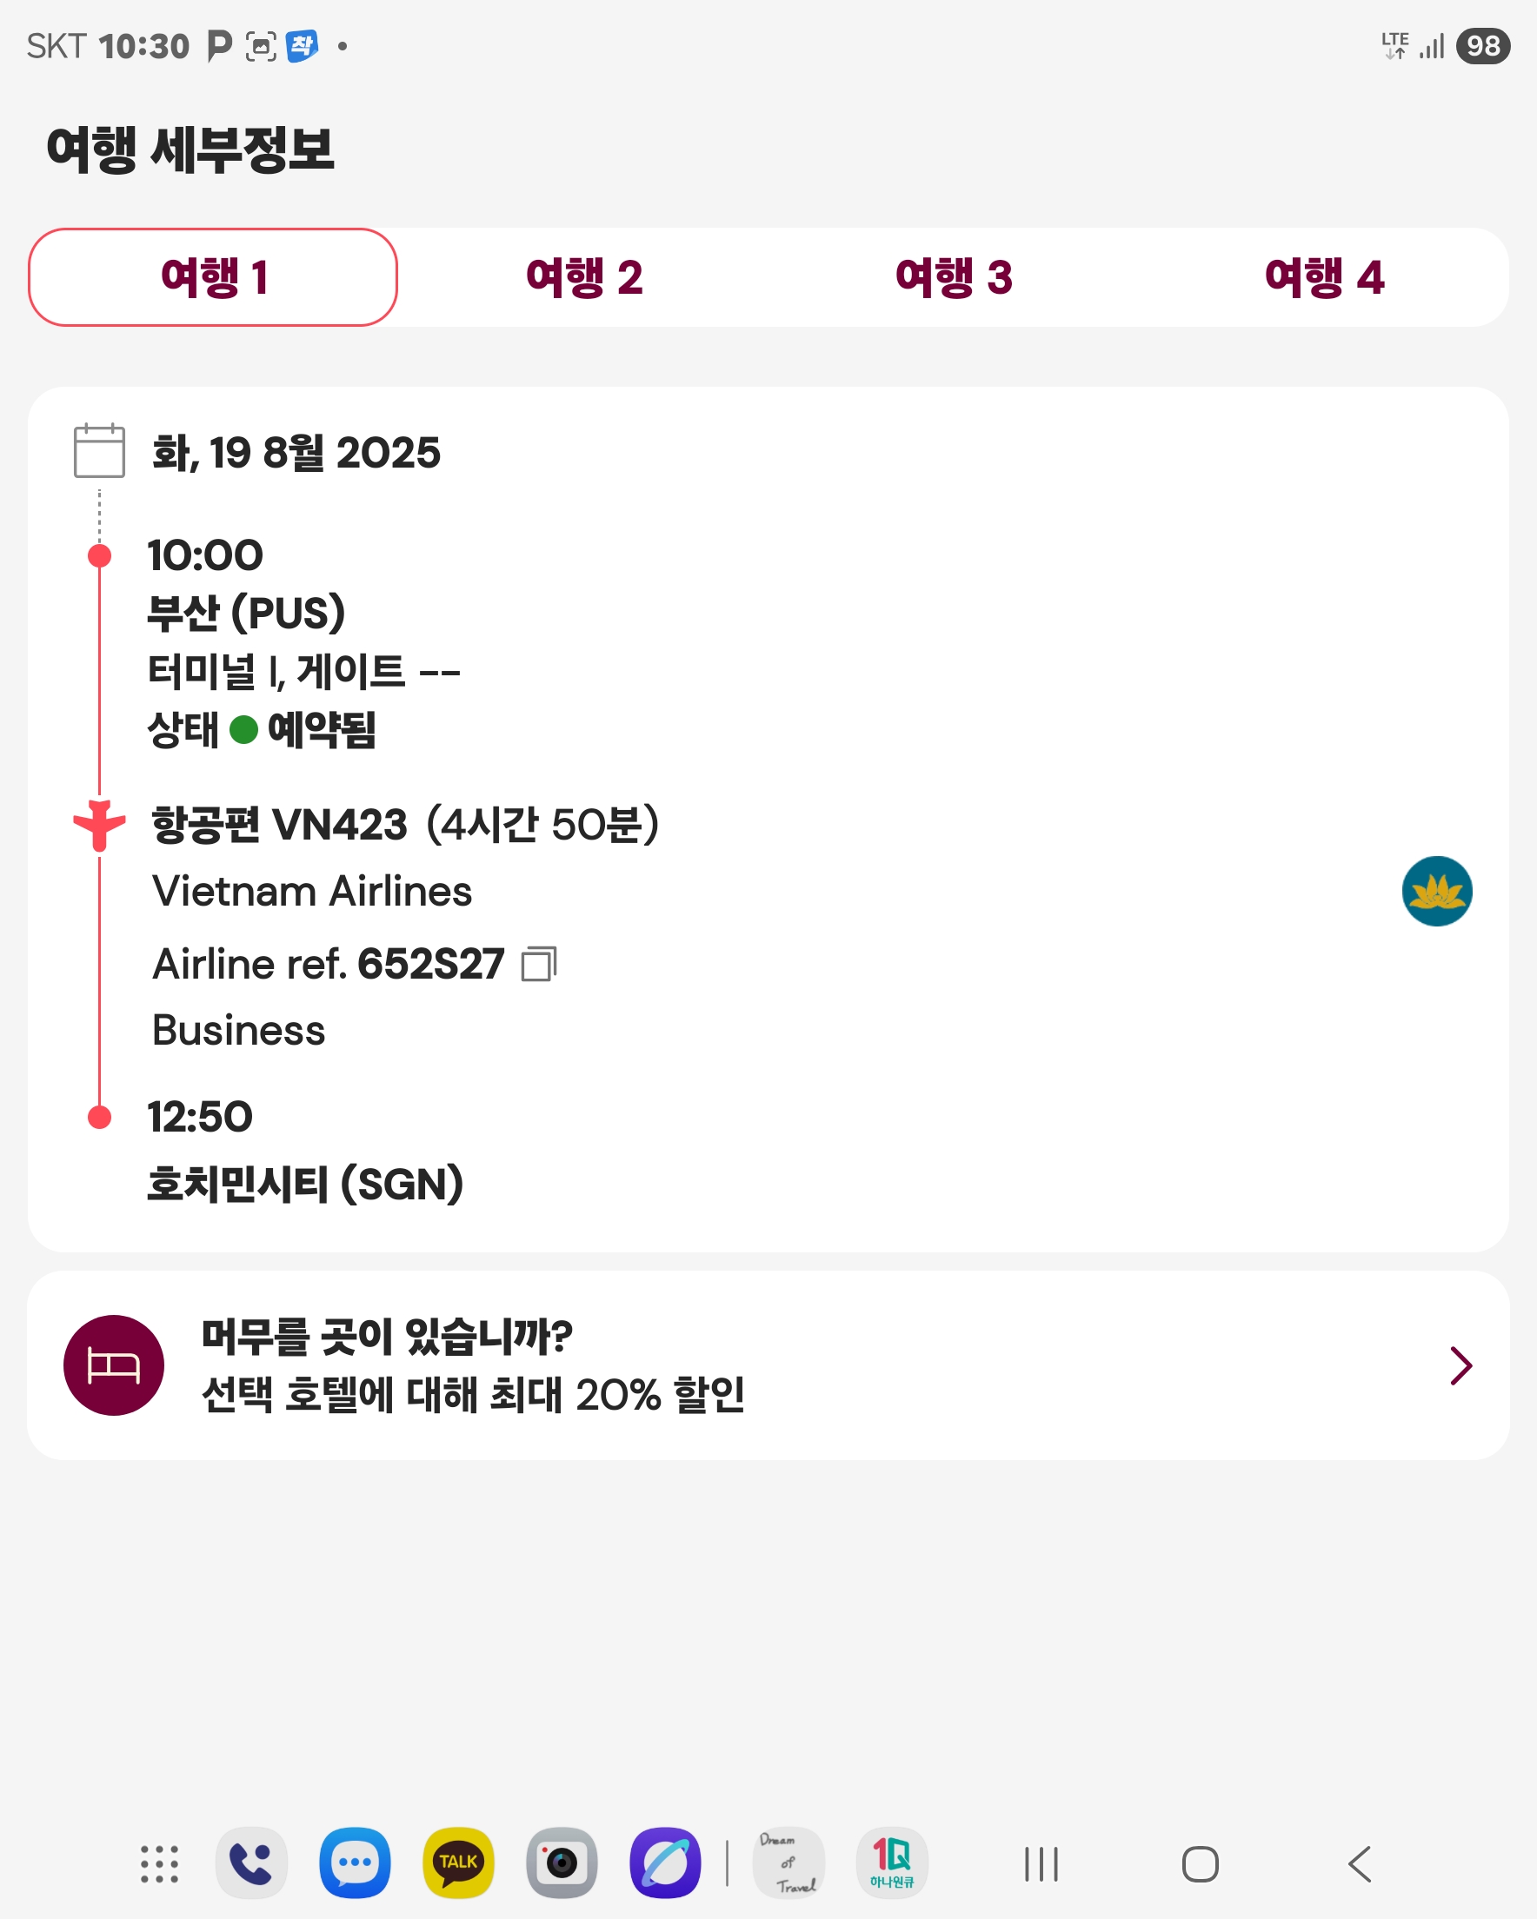
Task: Open the Dream of Travel app
Action: point(788,1863)
